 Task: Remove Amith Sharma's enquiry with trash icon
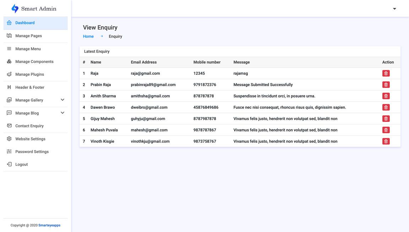(x=386, y=96)
